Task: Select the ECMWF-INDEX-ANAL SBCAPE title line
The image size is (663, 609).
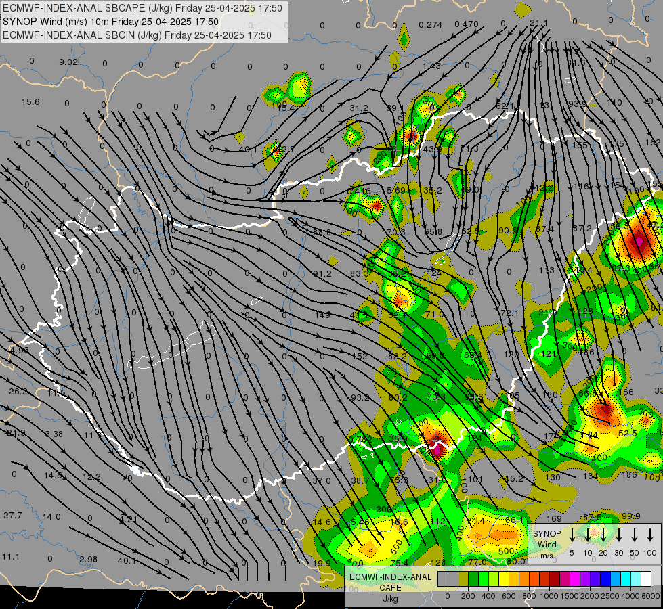Action: tap(142, 8)
